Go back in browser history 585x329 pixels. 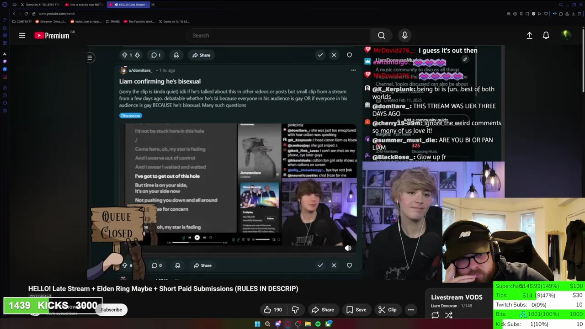tap(14, 14)
